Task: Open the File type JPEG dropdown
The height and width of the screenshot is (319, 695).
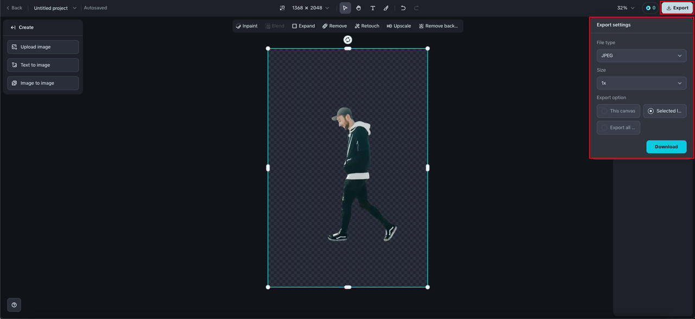Action: pos(641,55)
